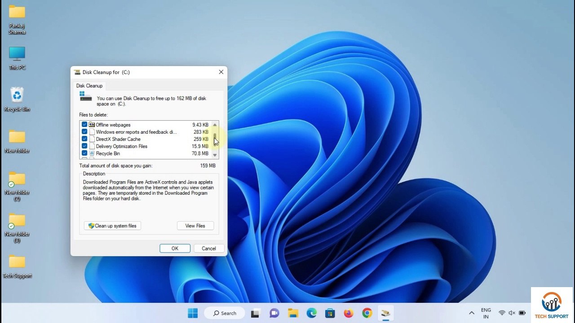Select the Delivery Optimization Files row text
Image resolution: width=575 pixels, height=323 pixels.
pyautogui.click(x=122, y=146)
